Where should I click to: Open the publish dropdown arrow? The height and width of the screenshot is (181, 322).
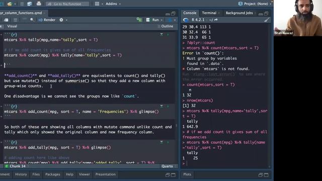pyautogui.click(x=175, y=20)
